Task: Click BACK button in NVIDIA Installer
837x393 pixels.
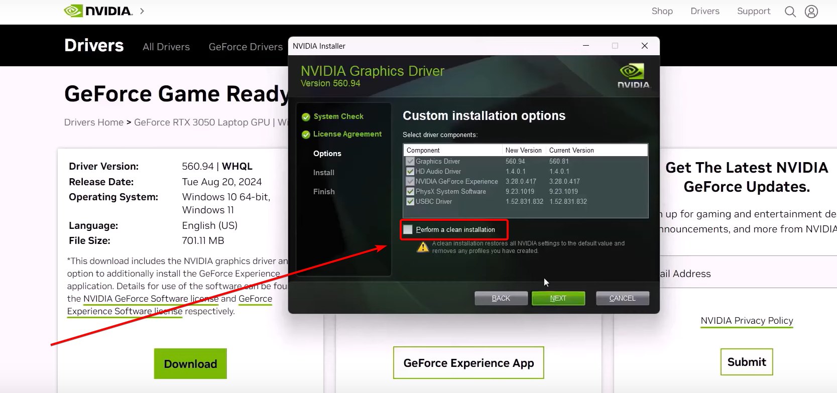Action: point(501,298)
